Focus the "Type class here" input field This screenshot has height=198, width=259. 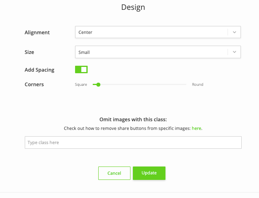point(133,142)
